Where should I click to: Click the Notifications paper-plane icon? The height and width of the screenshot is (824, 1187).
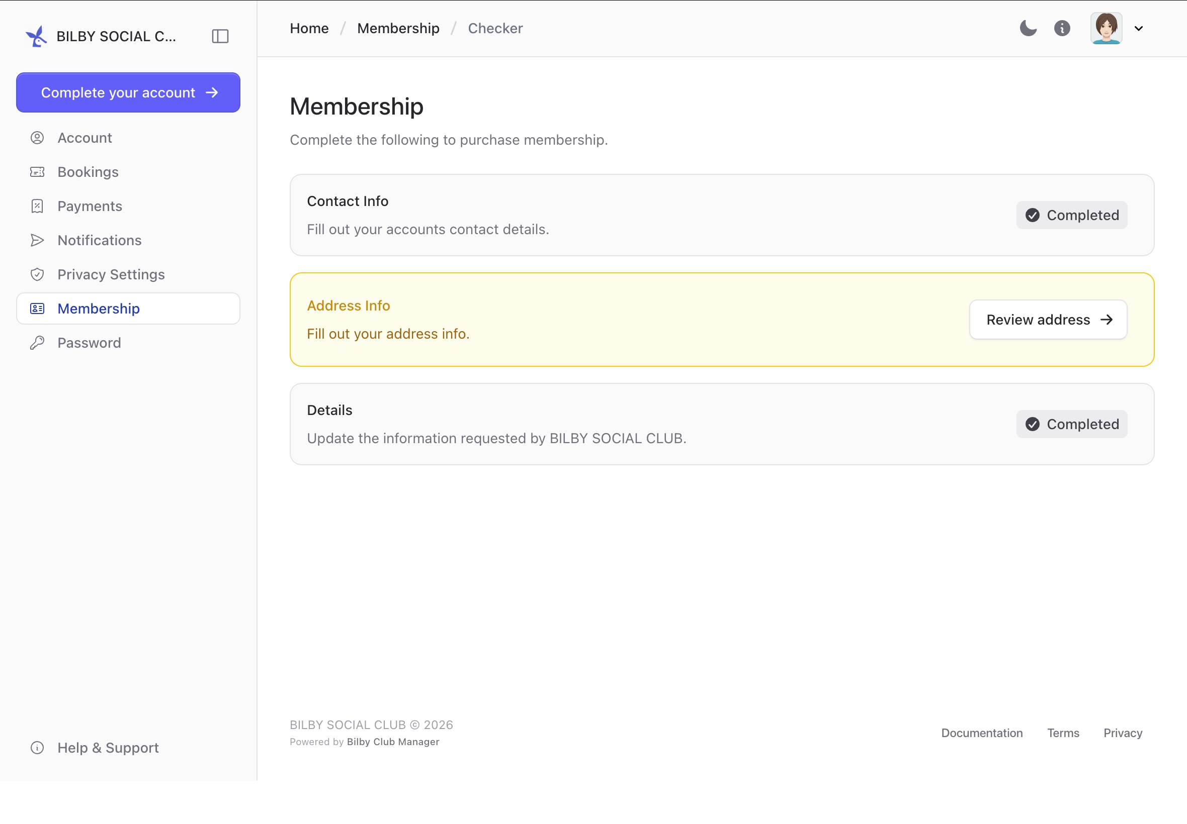(x=37, y=240)
